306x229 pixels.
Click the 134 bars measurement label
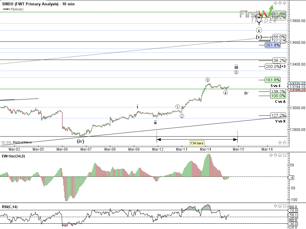(x=197, y=143)
